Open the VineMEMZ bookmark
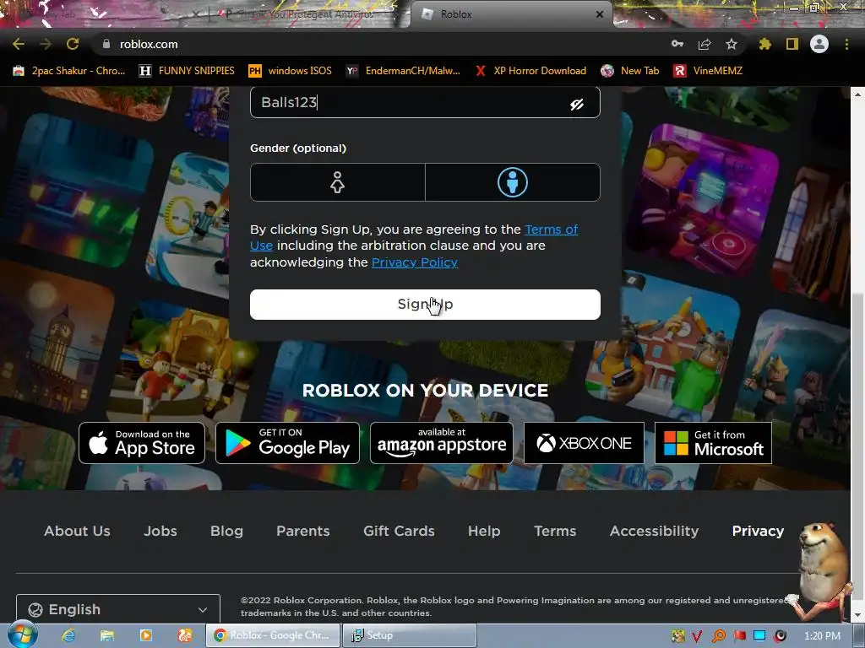This screenshot has height=648, width=865. tap(709, 71)
